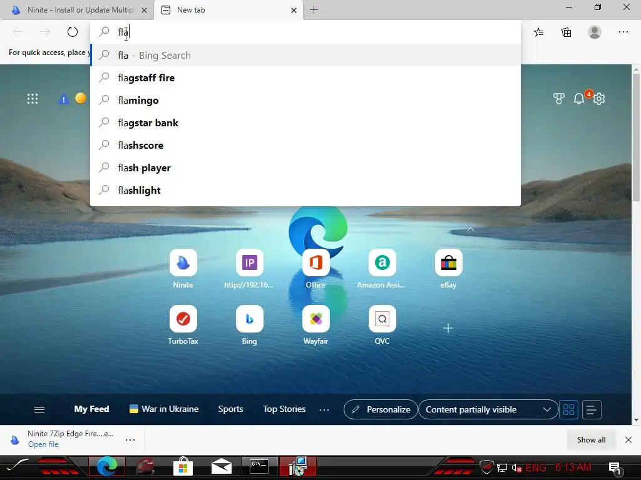Click ENG language indicator in tray
This screenshot has height=480, width=641.
pos(536,467)
